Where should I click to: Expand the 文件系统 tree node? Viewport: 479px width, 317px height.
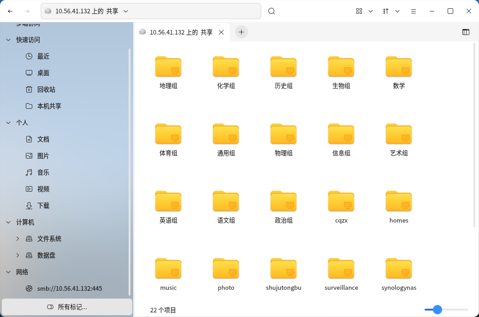click(18, 239)
